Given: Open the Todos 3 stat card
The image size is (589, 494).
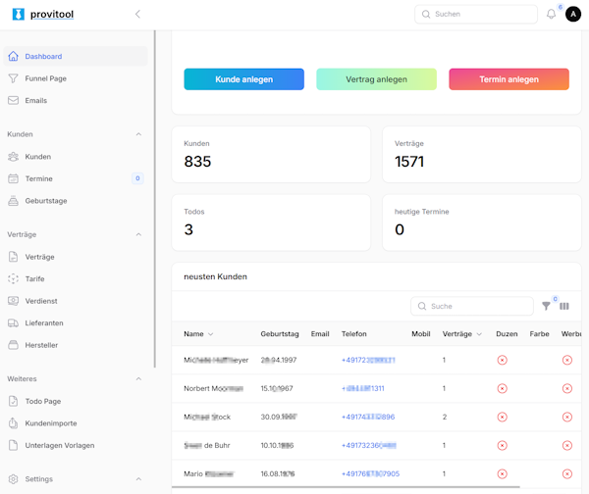Looking at the screenshot, I should click(271, 222).
